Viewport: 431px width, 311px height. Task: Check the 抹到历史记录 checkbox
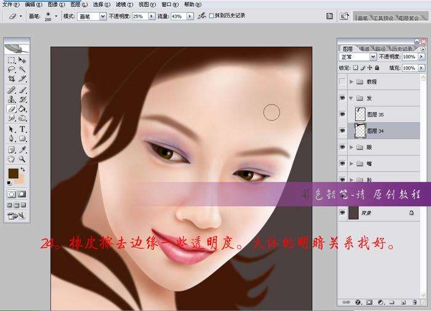[212, 15]
